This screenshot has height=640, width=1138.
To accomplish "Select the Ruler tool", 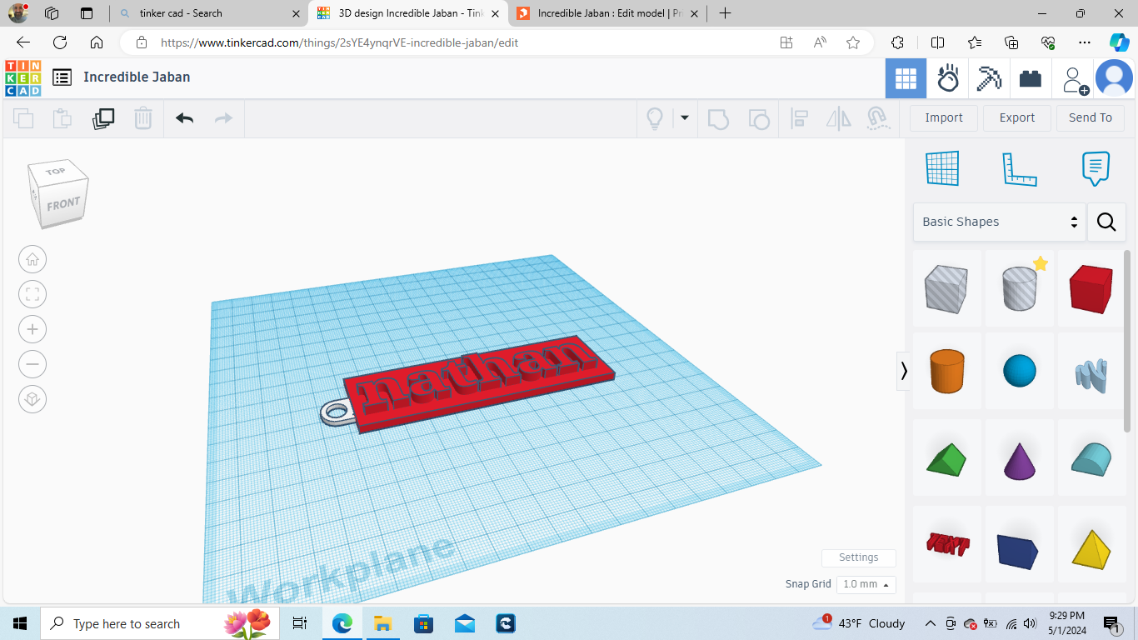I will tap(1019, 169).
